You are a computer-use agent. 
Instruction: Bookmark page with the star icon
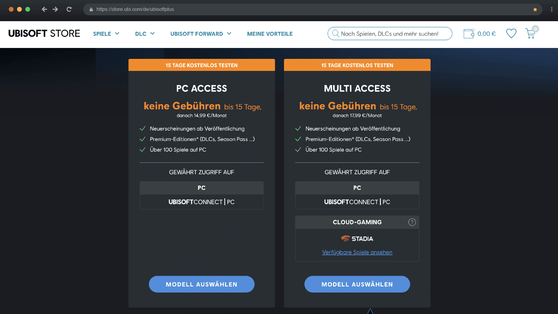(x=535, y=9)
